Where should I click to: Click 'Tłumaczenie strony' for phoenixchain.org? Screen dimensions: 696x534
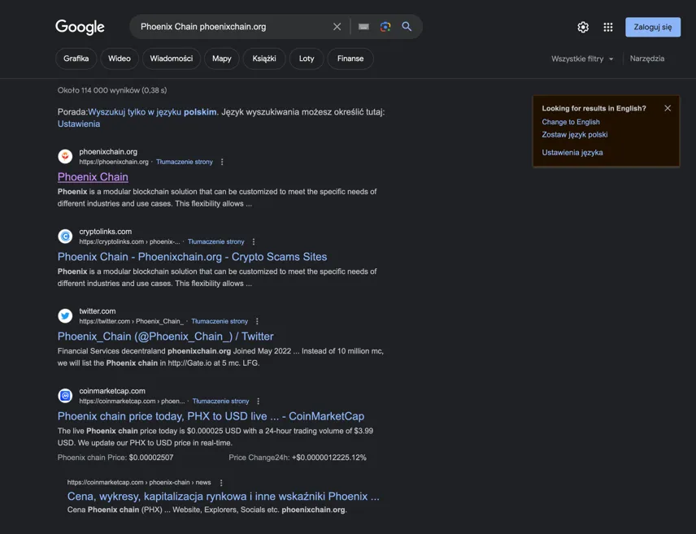click(x=185, y=162)
